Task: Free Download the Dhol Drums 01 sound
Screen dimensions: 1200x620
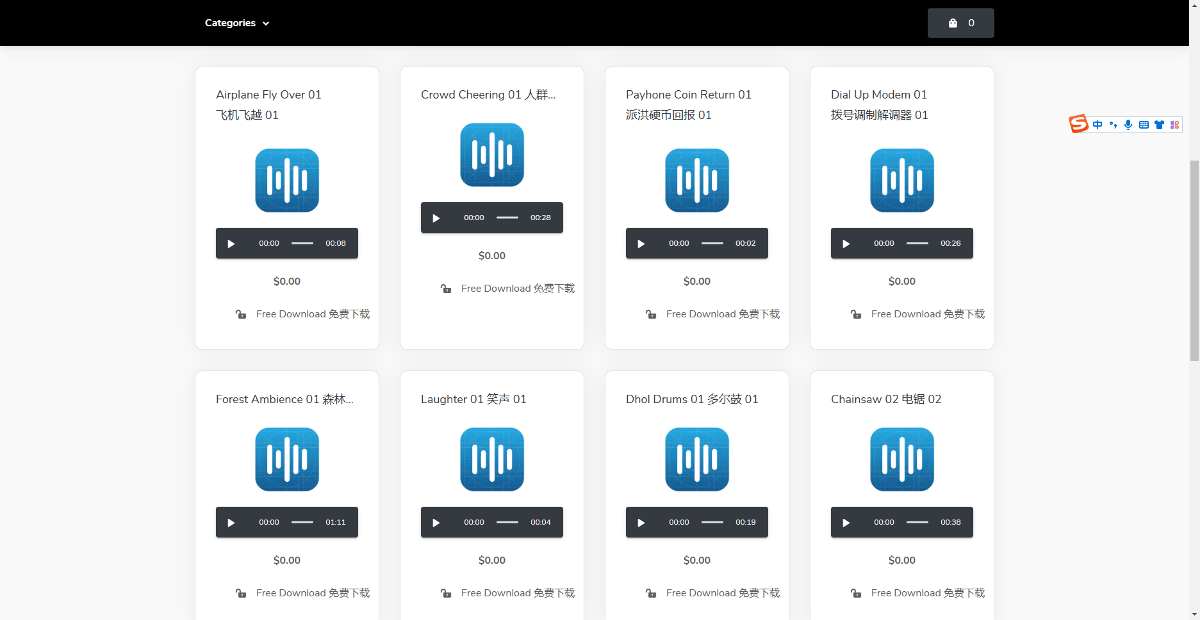Action: [723, 592]
